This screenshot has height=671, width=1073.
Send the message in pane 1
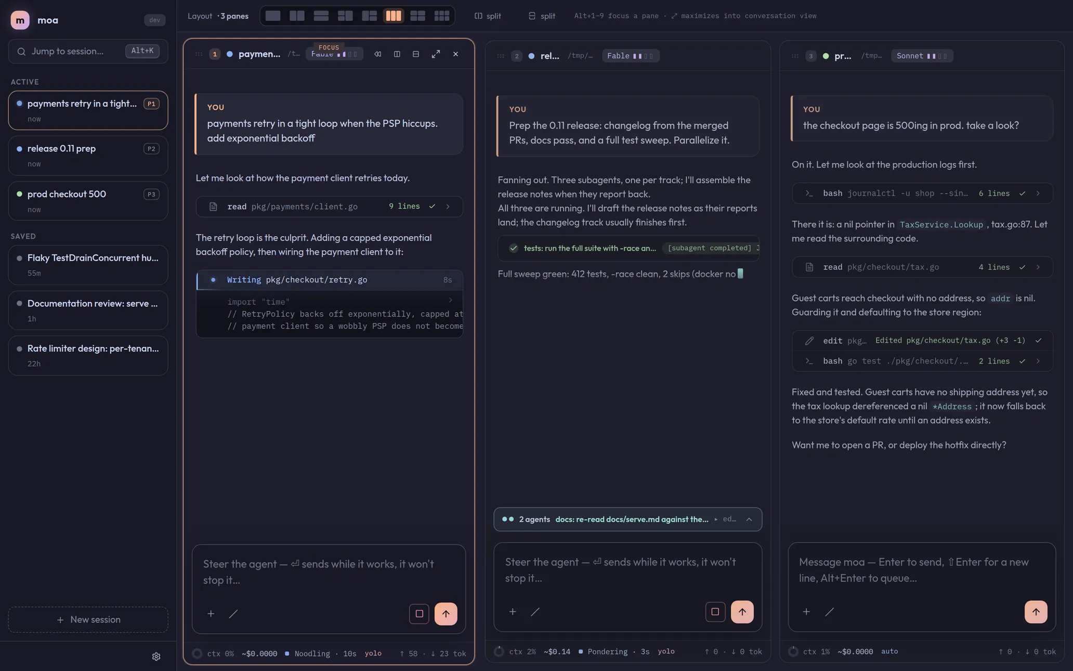tap(446, 614)
